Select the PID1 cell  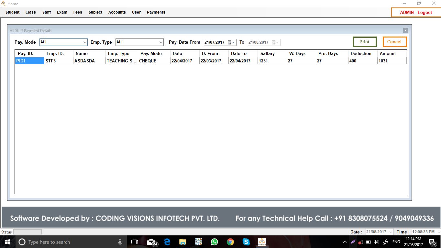(29, 61)
